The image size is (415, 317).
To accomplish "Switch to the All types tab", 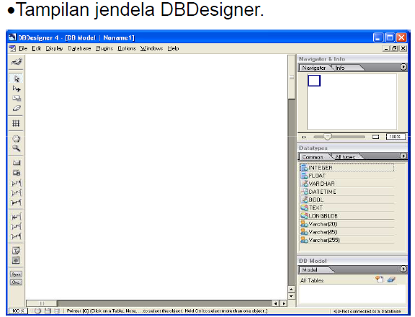I will 345,157.
